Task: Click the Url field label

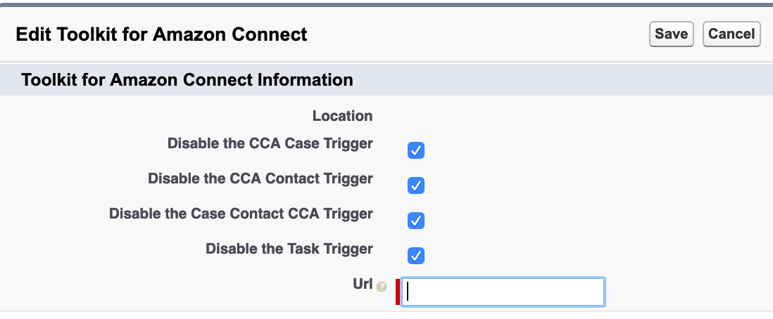Action: [363, 284]
